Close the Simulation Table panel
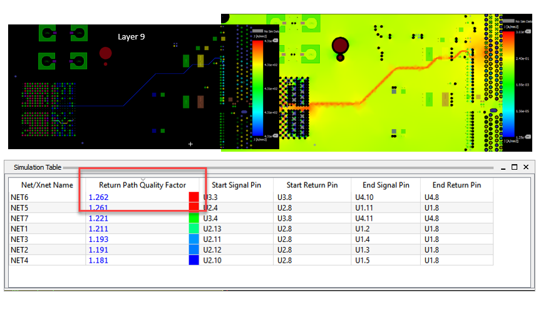The image size is (541, 309). click(x=526, y=167)
